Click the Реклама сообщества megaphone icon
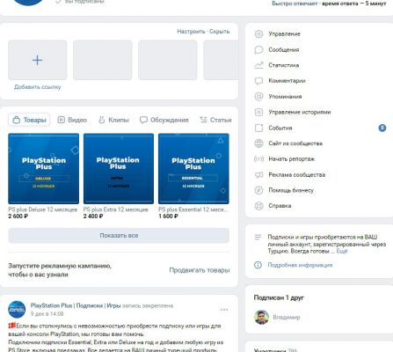This screenshot has height=352, width=393. point(258,175)
